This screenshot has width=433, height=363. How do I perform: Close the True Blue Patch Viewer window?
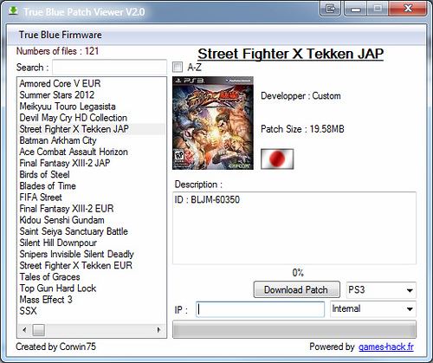click(408, 9)
